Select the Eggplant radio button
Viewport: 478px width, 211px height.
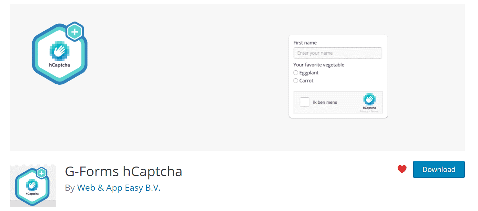296,72
